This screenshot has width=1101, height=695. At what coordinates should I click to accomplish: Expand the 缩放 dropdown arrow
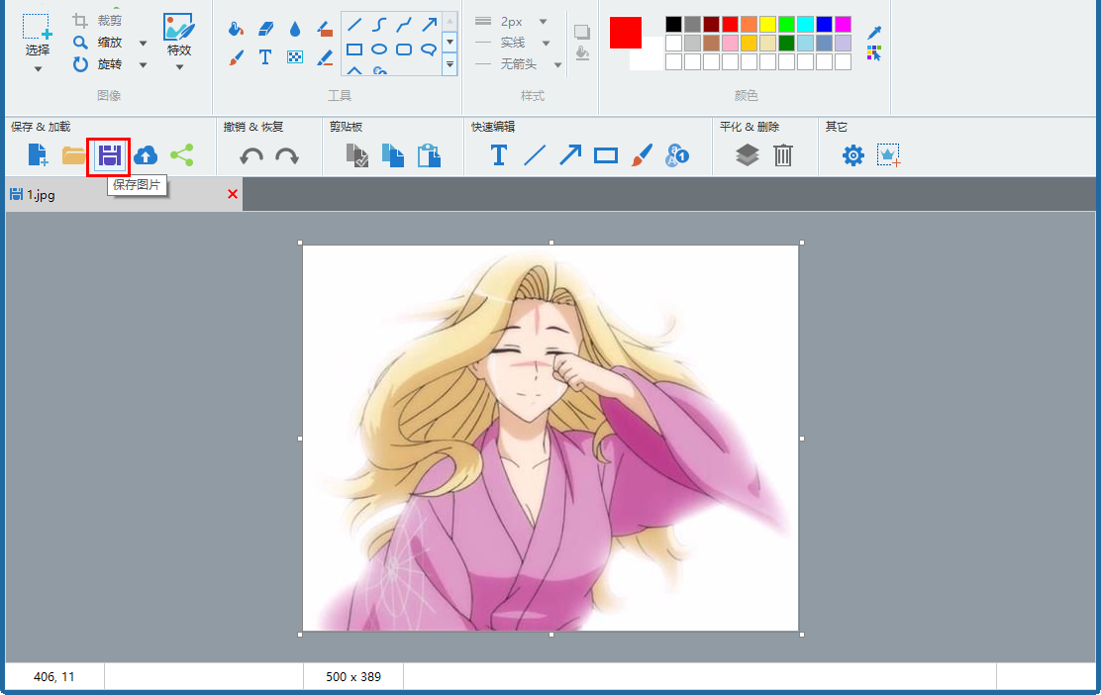point(144,43)
